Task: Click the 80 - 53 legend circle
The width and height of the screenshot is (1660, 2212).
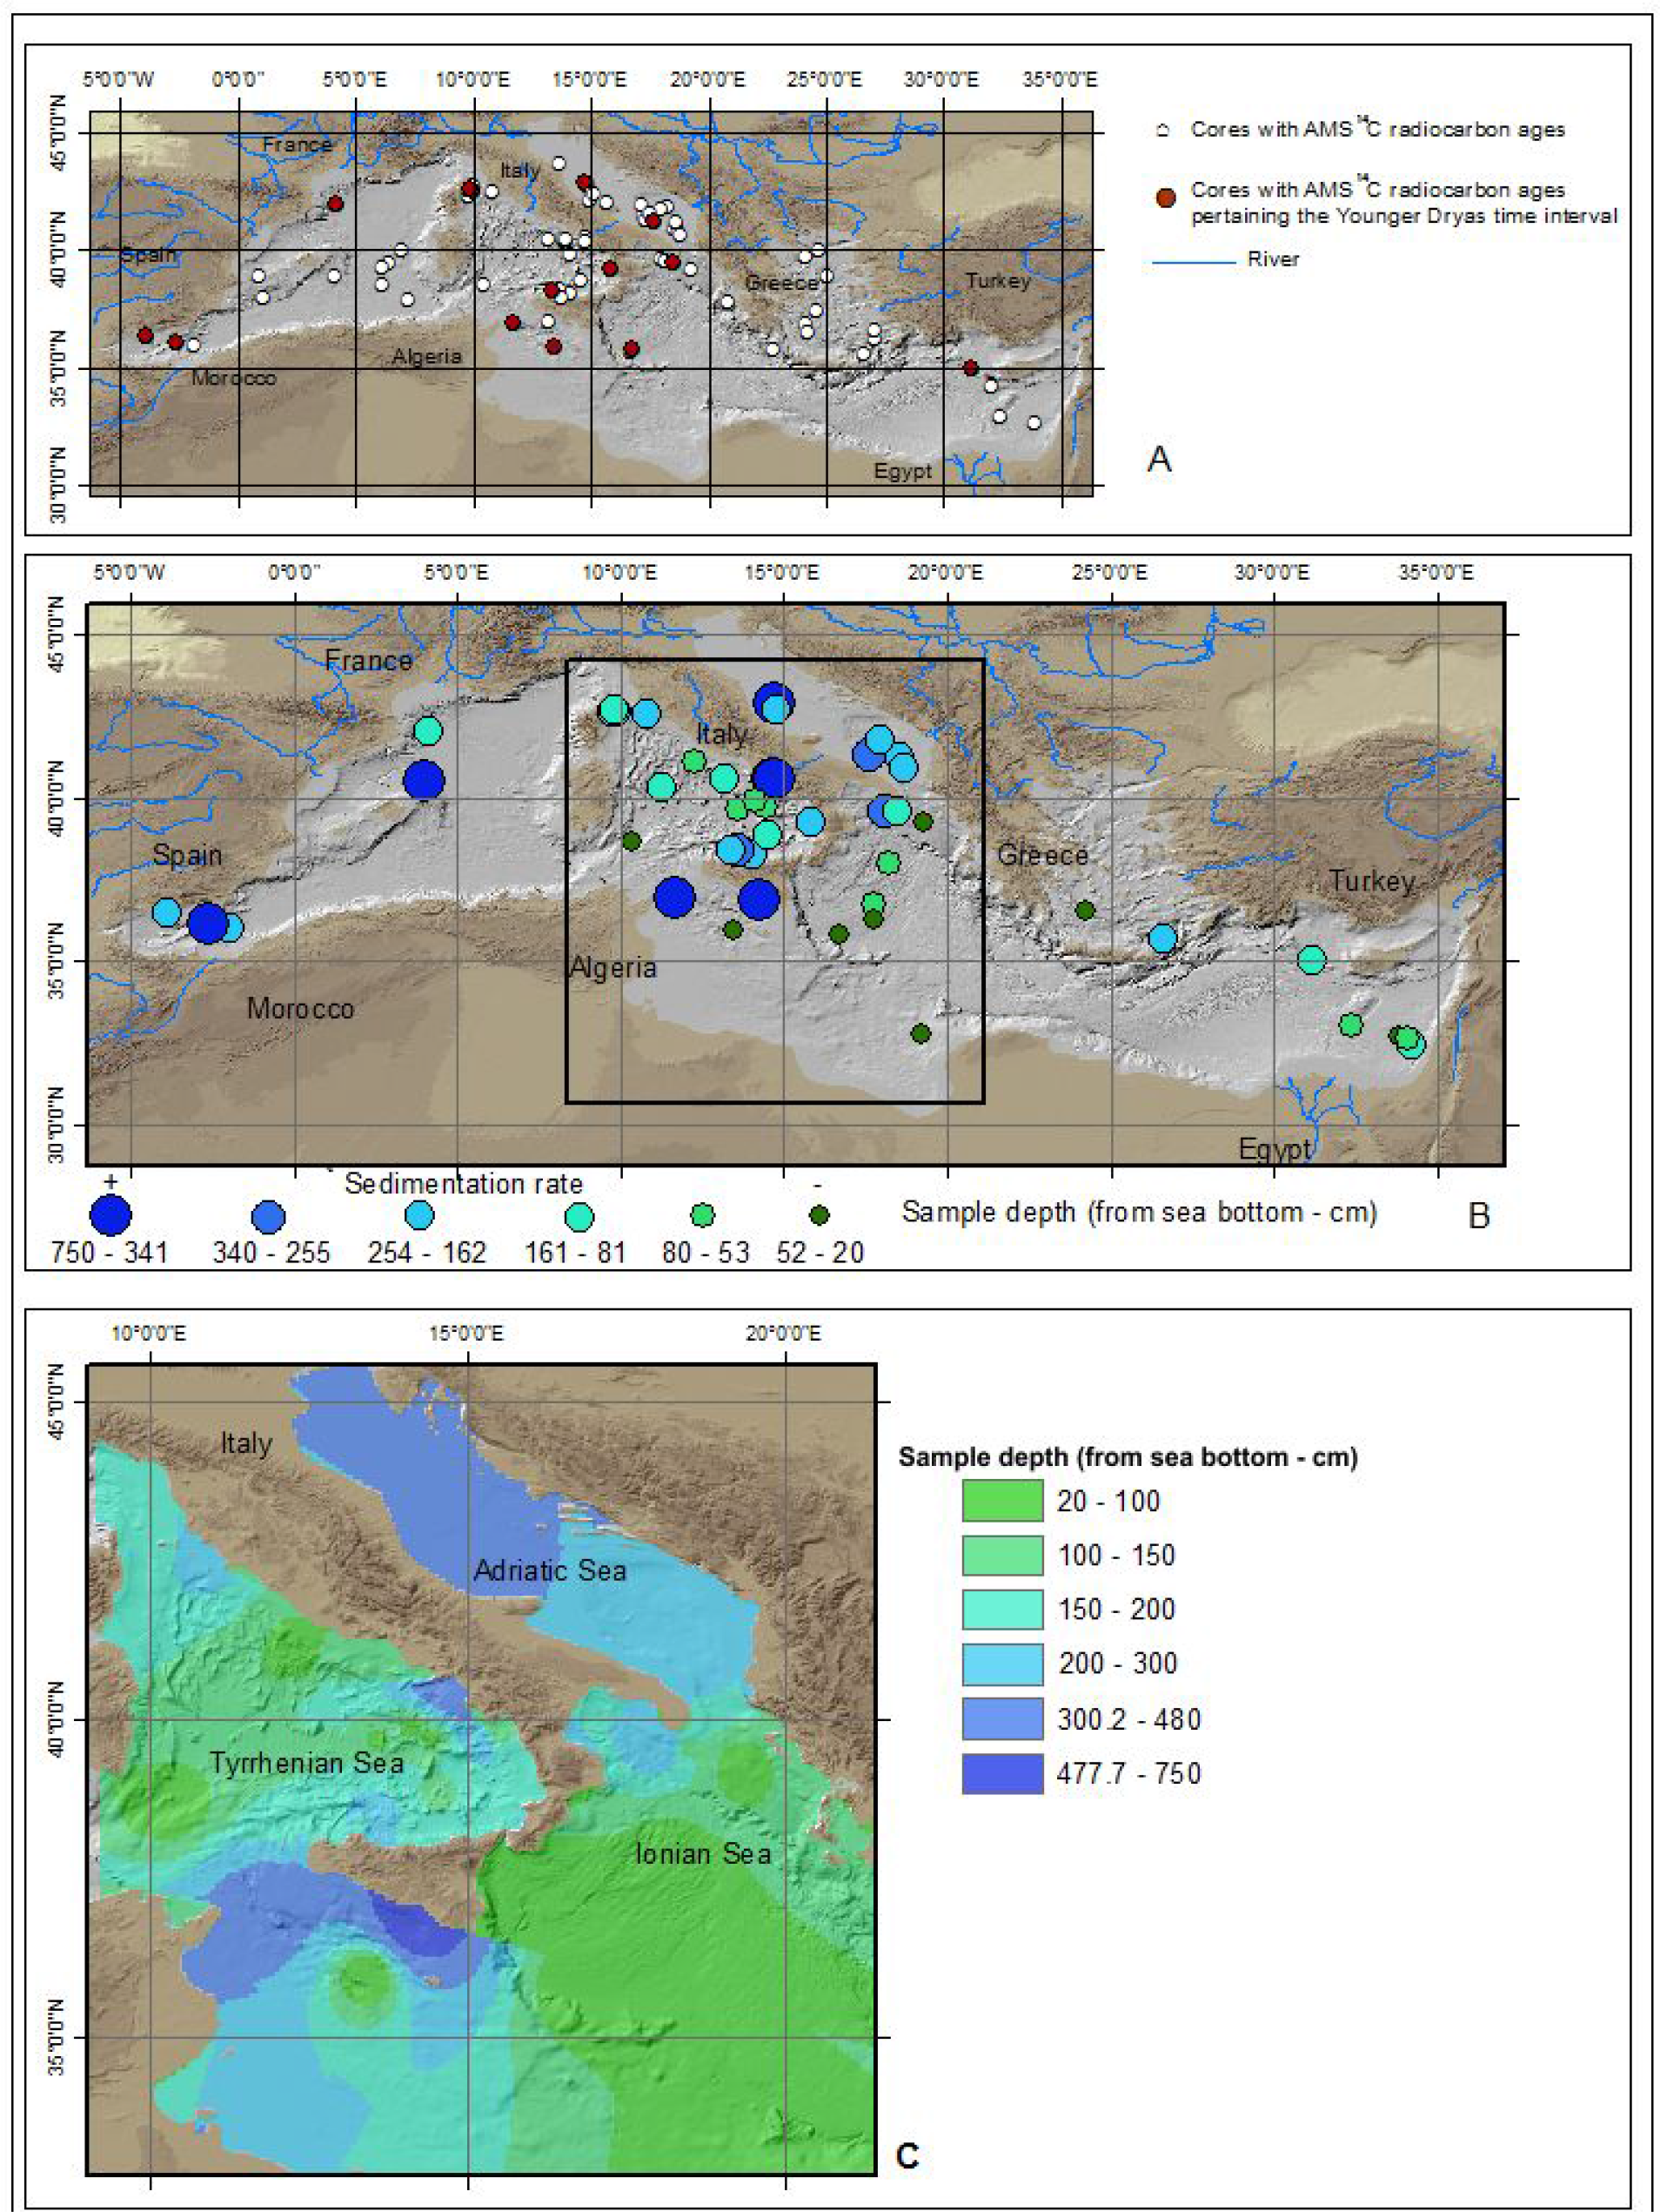Action: [x=704, y=1215]
